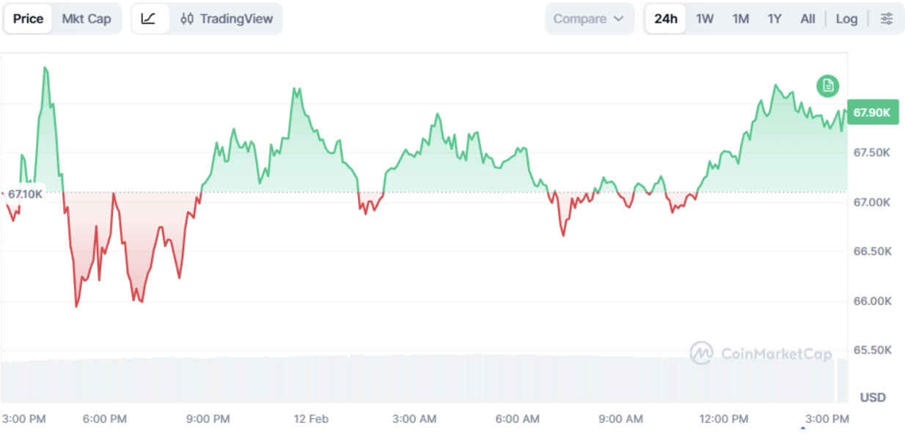Select the 1W time range
This screenshot has width=905, height=441.
tap(705, 19)
